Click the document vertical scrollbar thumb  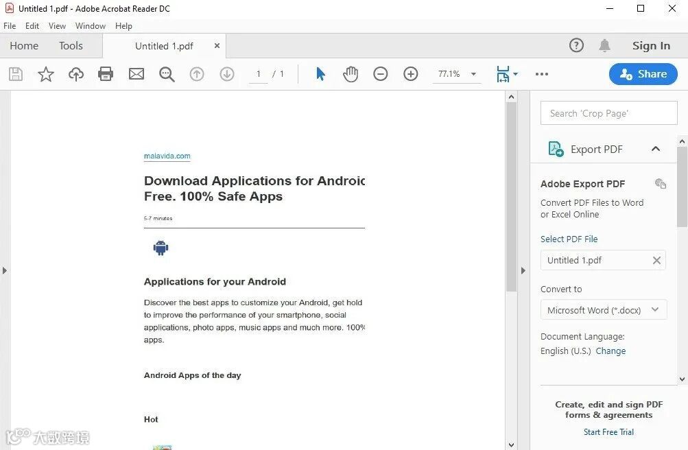[x=511, y=197]
